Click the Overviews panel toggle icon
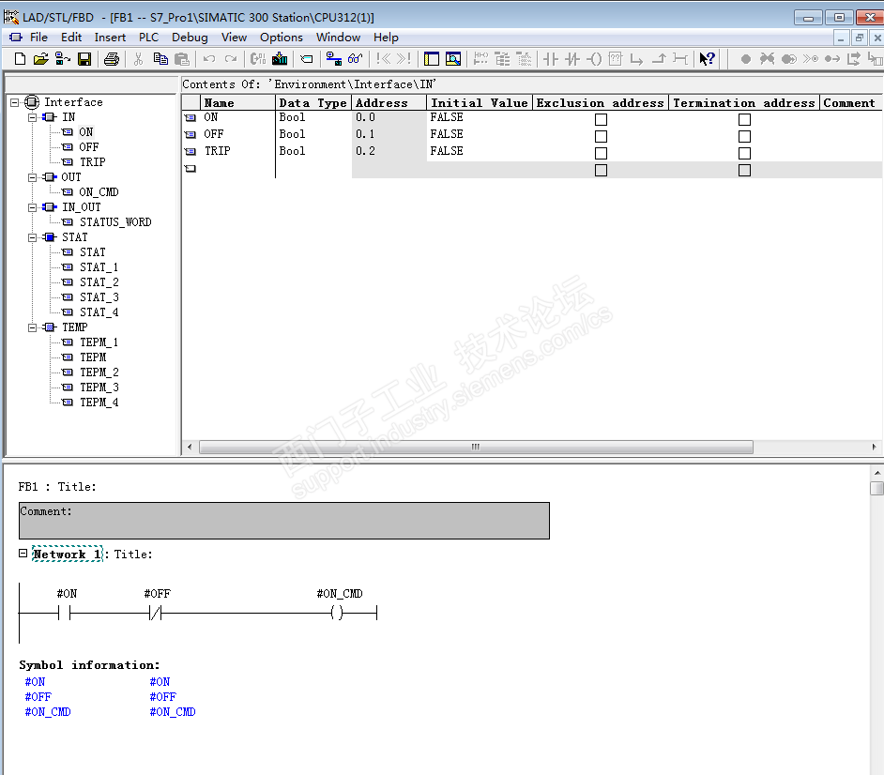Screen dimensions: 884x775 click(x=432, y=58)
